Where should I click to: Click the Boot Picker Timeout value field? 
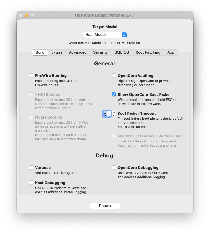tap(106, 114)
